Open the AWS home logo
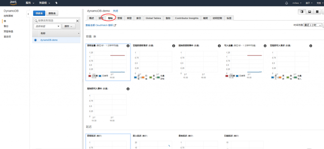This screenshot has height=149, width=324. (x=13, y=3)
